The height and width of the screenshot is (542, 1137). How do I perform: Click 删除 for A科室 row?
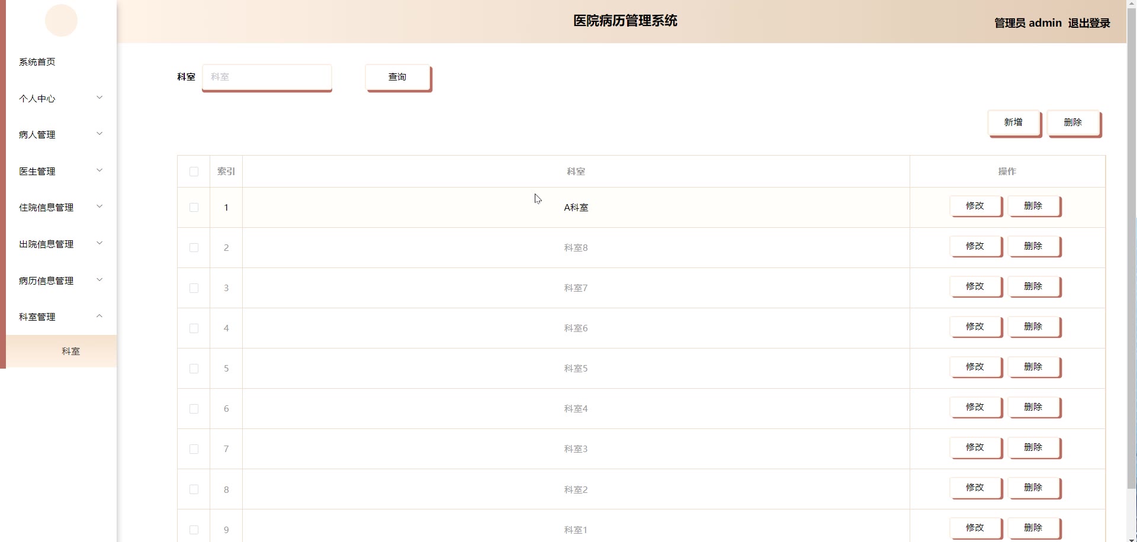click(x=1034, y=206)
